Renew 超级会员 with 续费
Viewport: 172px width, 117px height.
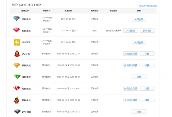tap(147, 100)
